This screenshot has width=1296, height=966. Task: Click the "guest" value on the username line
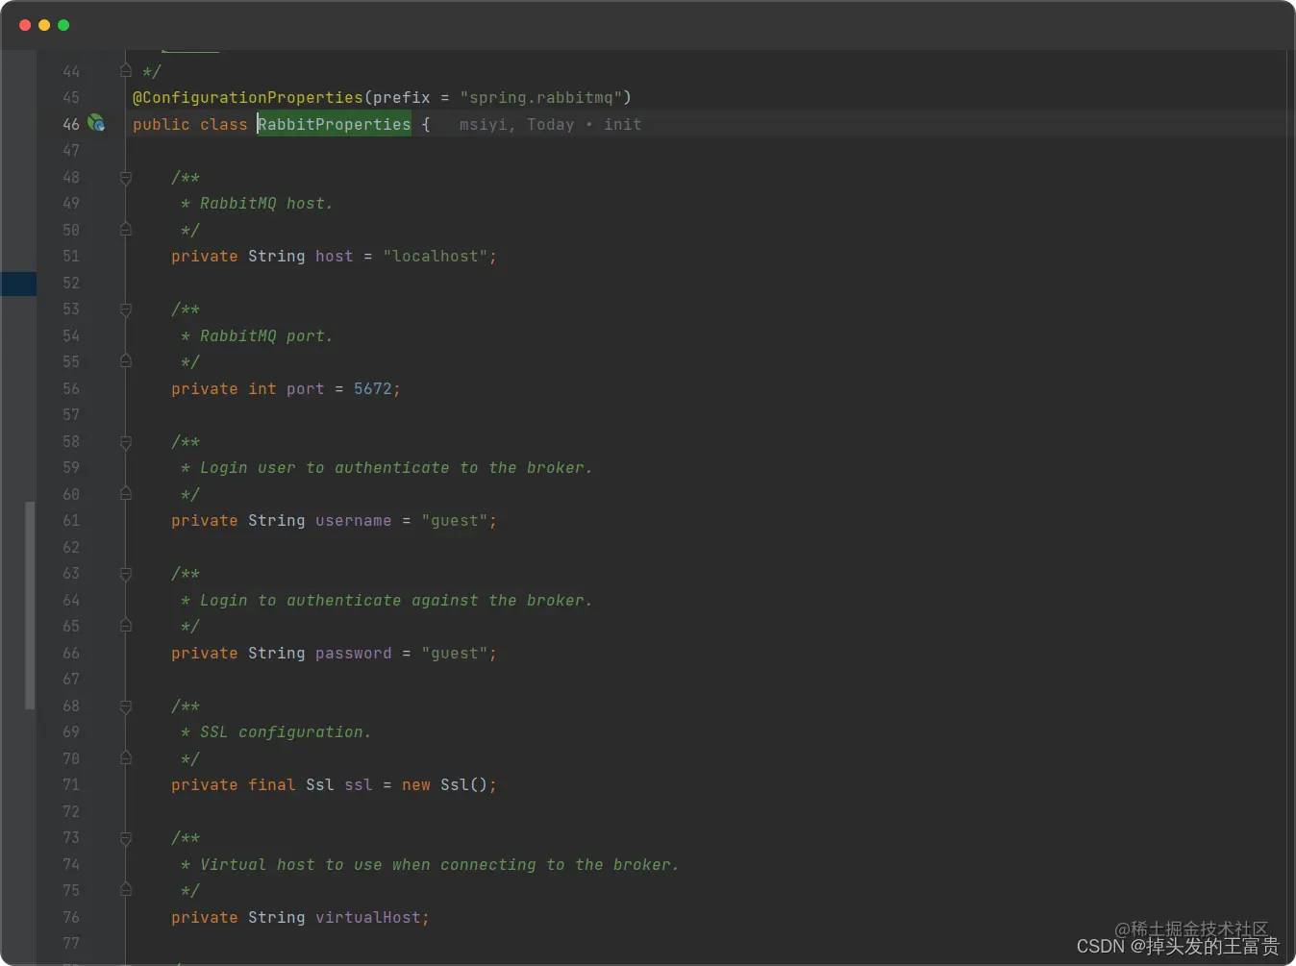[x=455, y=520]
